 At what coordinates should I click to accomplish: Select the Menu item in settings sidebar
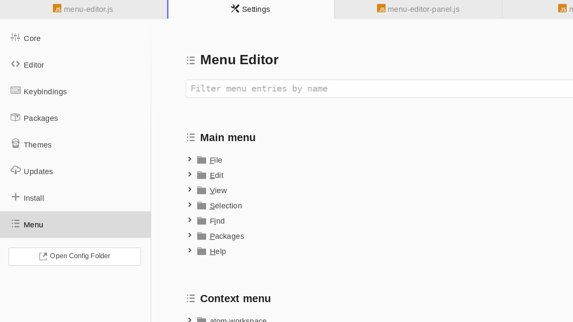tap(75, 224)
